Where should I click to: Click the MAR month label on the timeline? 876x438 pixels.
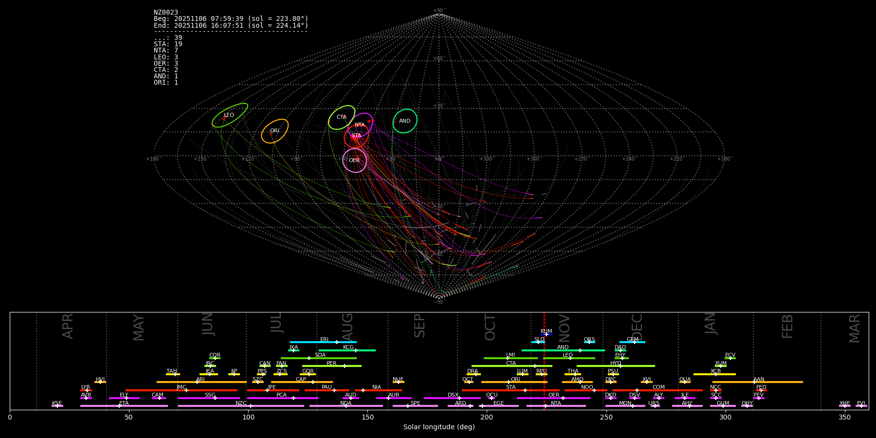tap(855, 328)
